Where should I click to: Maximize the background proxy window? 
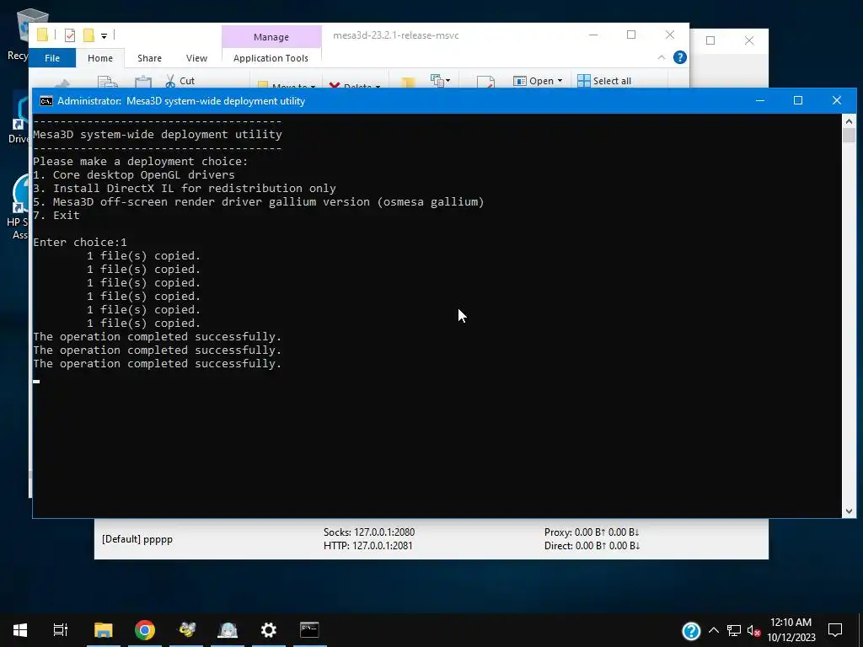(710, 40)
